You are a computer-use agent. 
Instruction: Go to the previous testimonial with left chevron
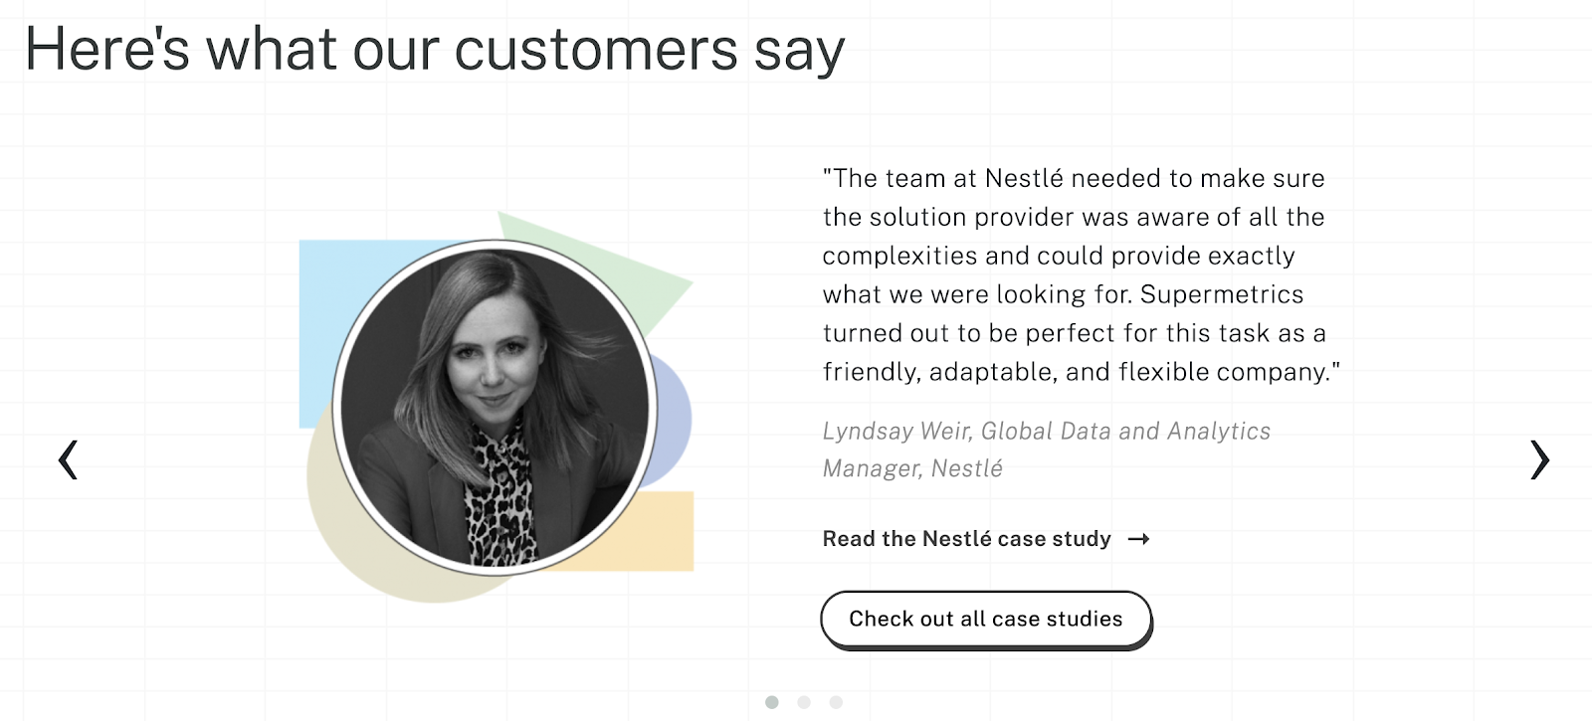click(68, 459)
